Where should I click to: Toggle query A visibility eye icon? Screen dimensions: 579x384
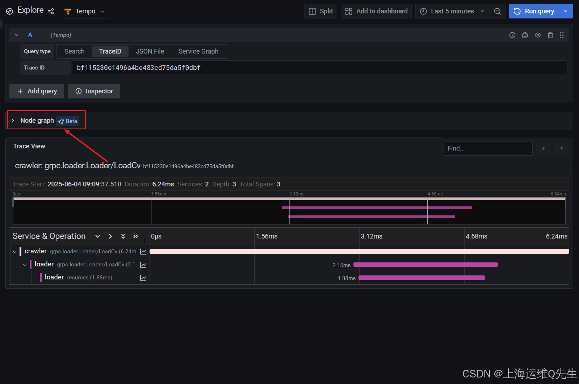click(538, 35)
